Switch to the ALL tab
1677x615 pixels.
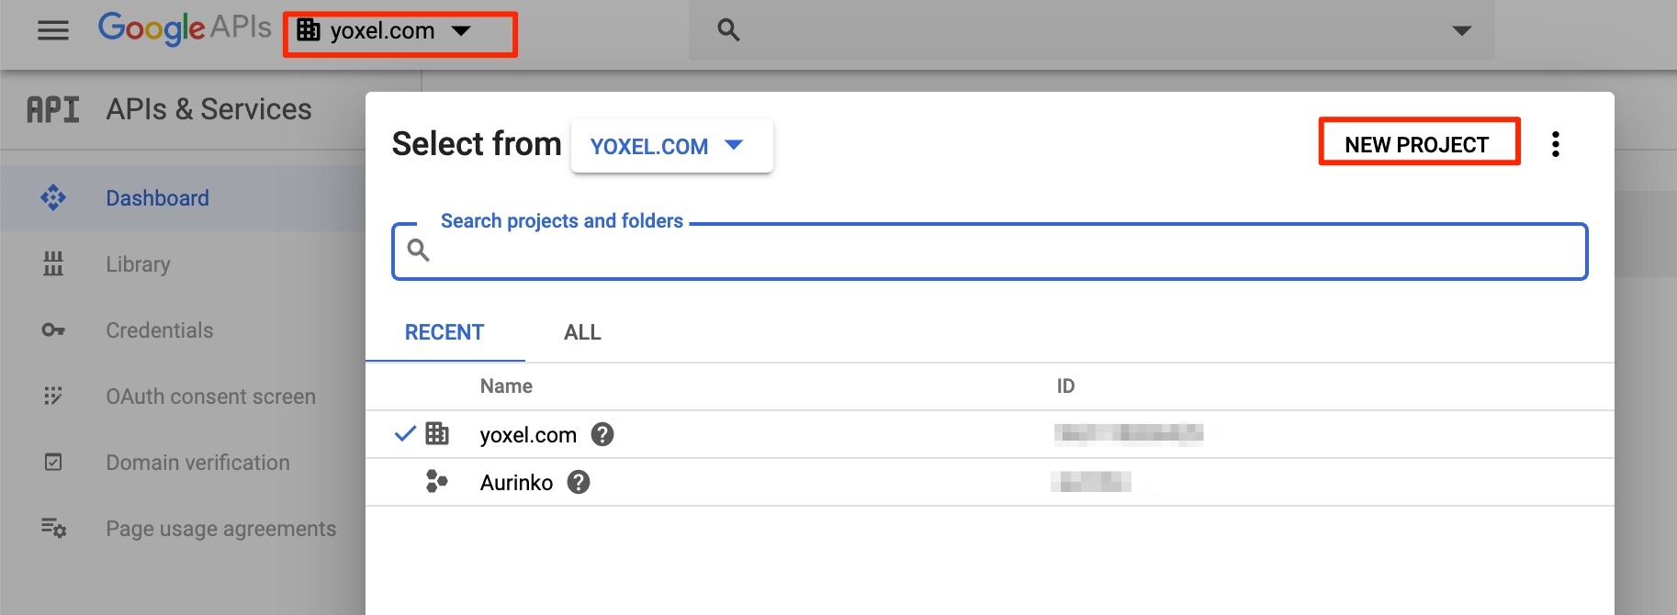pyautogui.click(x=582, y=332)
